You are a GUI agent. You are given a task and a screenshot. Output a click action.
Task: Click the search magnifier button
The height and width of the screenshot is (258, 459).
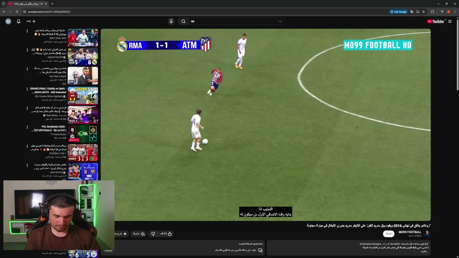click(x=183, y=21)
